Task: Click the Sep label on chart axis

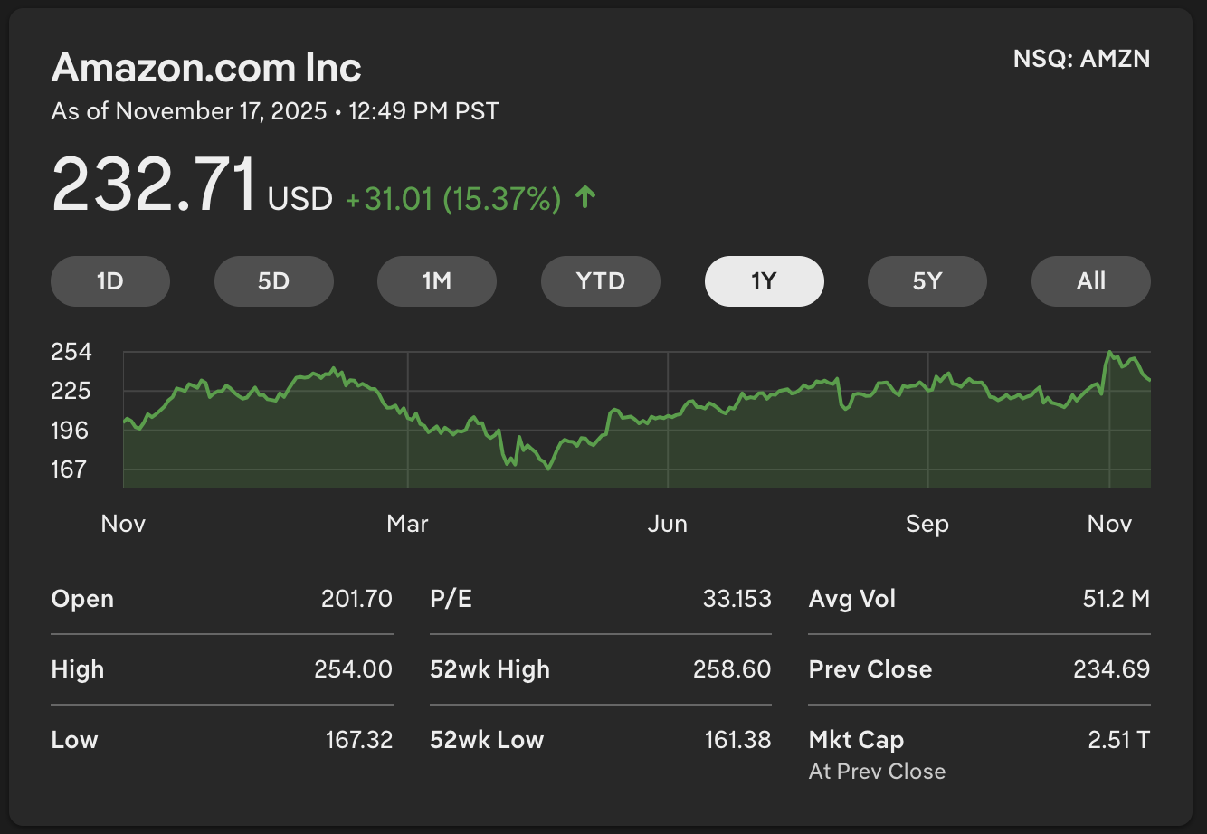Action: (927, 524)
